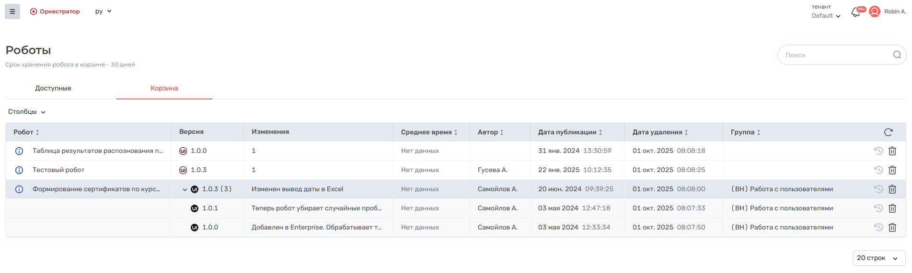Restore Таблица результатов распознования robot
This screenshot has width=912, height=273.
[878, 151]
